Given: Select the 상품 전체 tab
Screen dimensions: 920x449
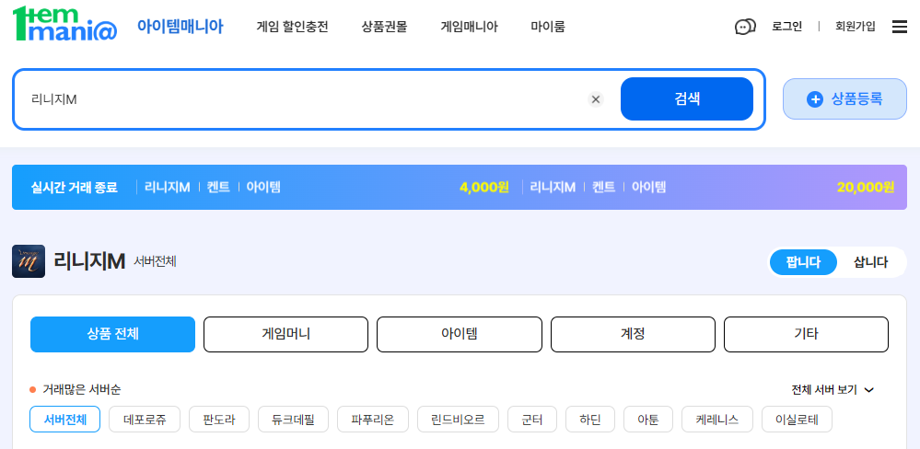Looking at the screenshot, I should point(112,334).
